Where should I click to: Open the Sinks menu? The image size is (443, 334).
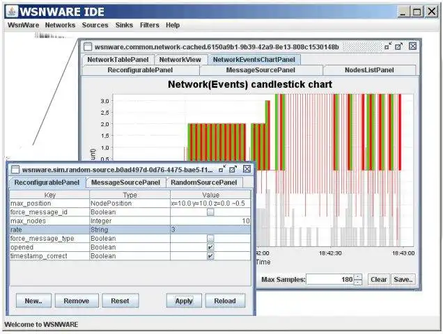(x=124, y=25)
